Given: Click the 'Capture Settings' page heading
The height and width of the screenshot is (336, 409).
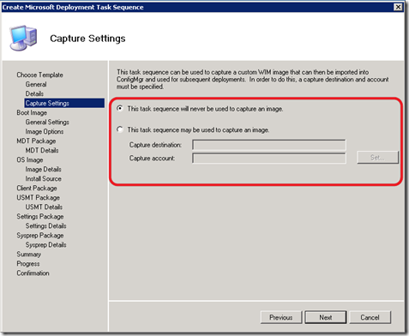Looking at the screenshot, I should pos(87,39).
